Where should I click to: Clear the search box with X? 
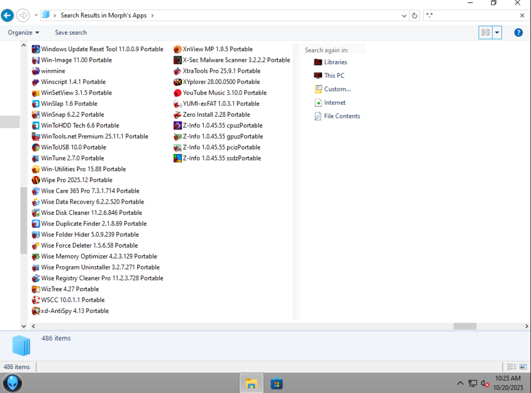tap(522, 16)
